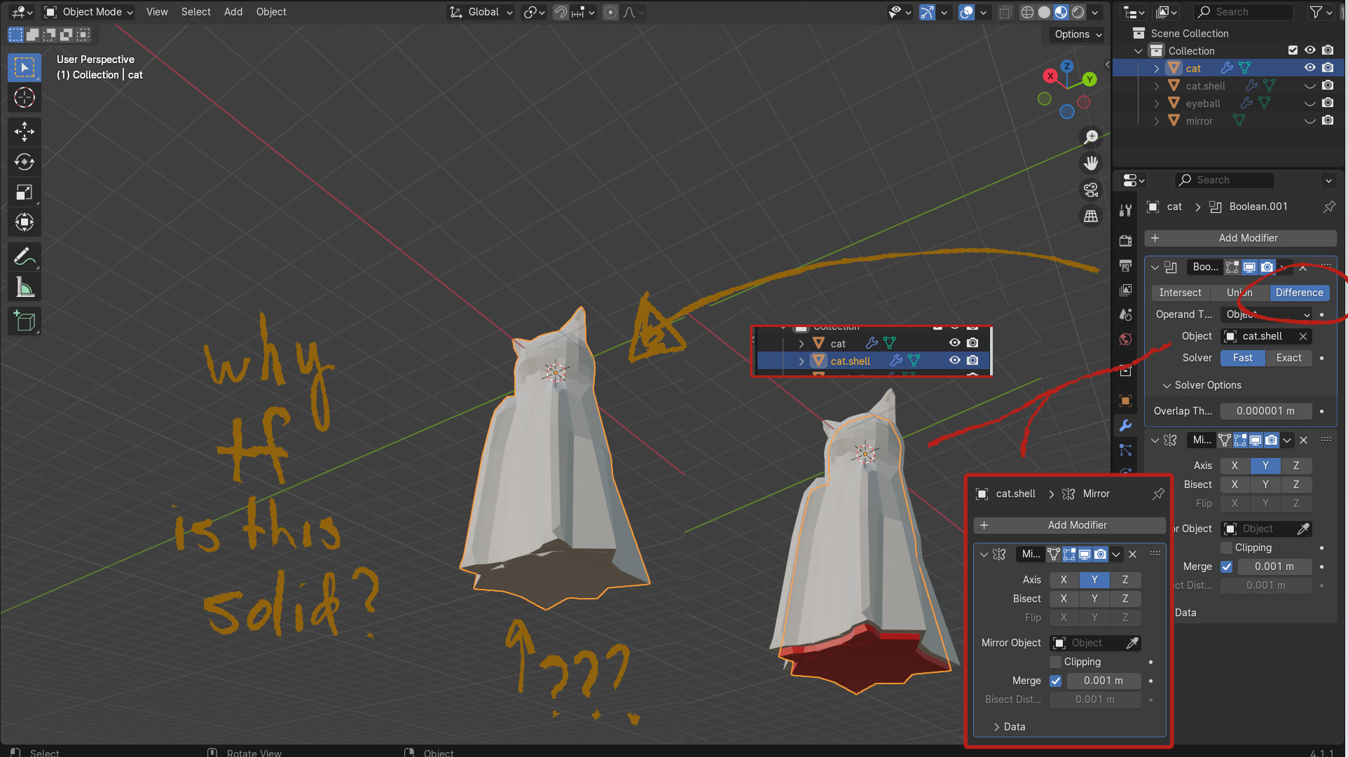Set boolean solver to Exact
Viewport: 1348px width, 757px height.
click(x=1288, y=358)
